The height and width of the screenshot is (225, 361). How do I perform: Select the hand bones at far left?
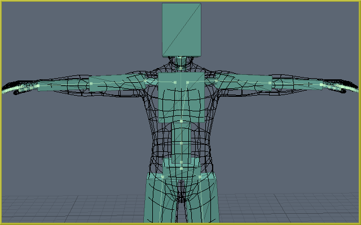tap(14, 88)
